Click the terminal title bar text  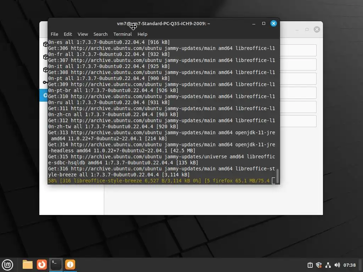163,24
